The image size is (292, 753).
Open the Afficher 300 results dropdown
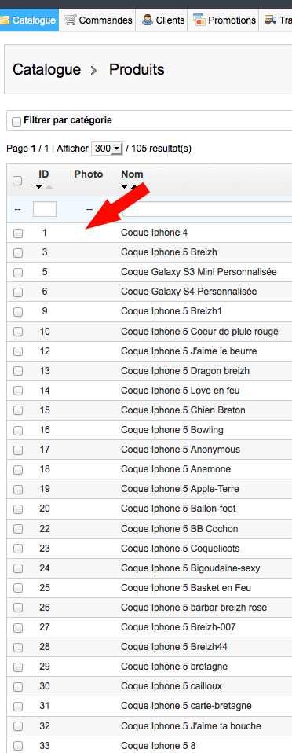[x=107, y=149]
